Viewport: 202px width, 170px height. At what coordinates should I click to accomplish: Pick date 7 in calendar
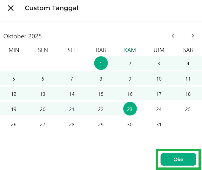[x=72, y=79]
